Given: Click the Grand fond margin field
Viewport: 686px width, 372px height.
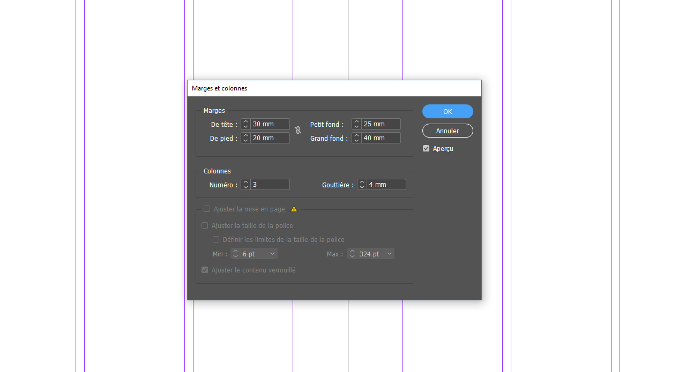Looking at the screenshot, I should (381, 138).
